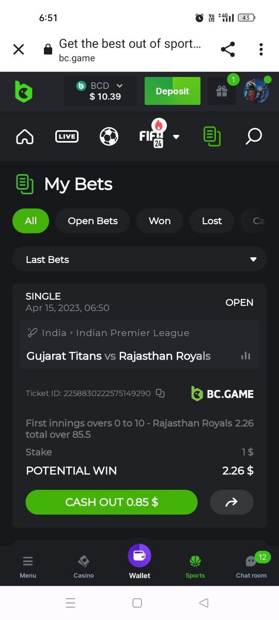Tap the home icon in sports navigation
Screen dimensions: 279x620
(x=25, y=137)
